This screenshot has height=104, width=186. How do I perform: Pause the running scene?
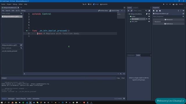167,4
